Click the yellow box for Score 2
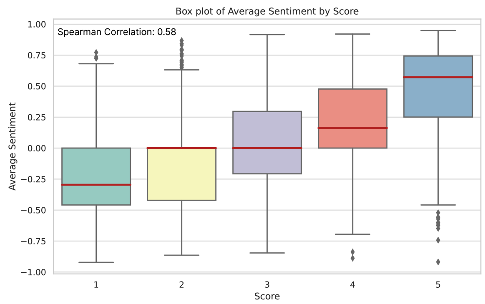485x304 pixels. [181, 175]
